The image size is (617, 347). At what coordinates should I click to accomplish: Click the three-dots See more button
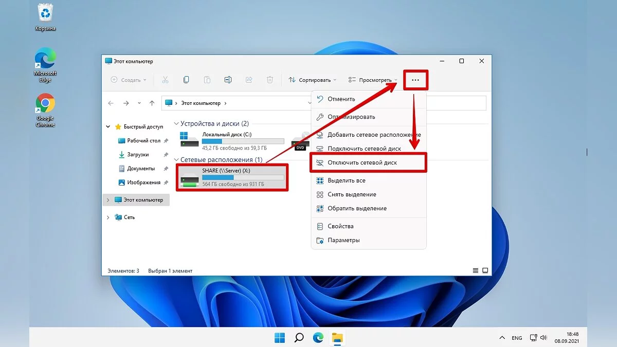[415, 80]
